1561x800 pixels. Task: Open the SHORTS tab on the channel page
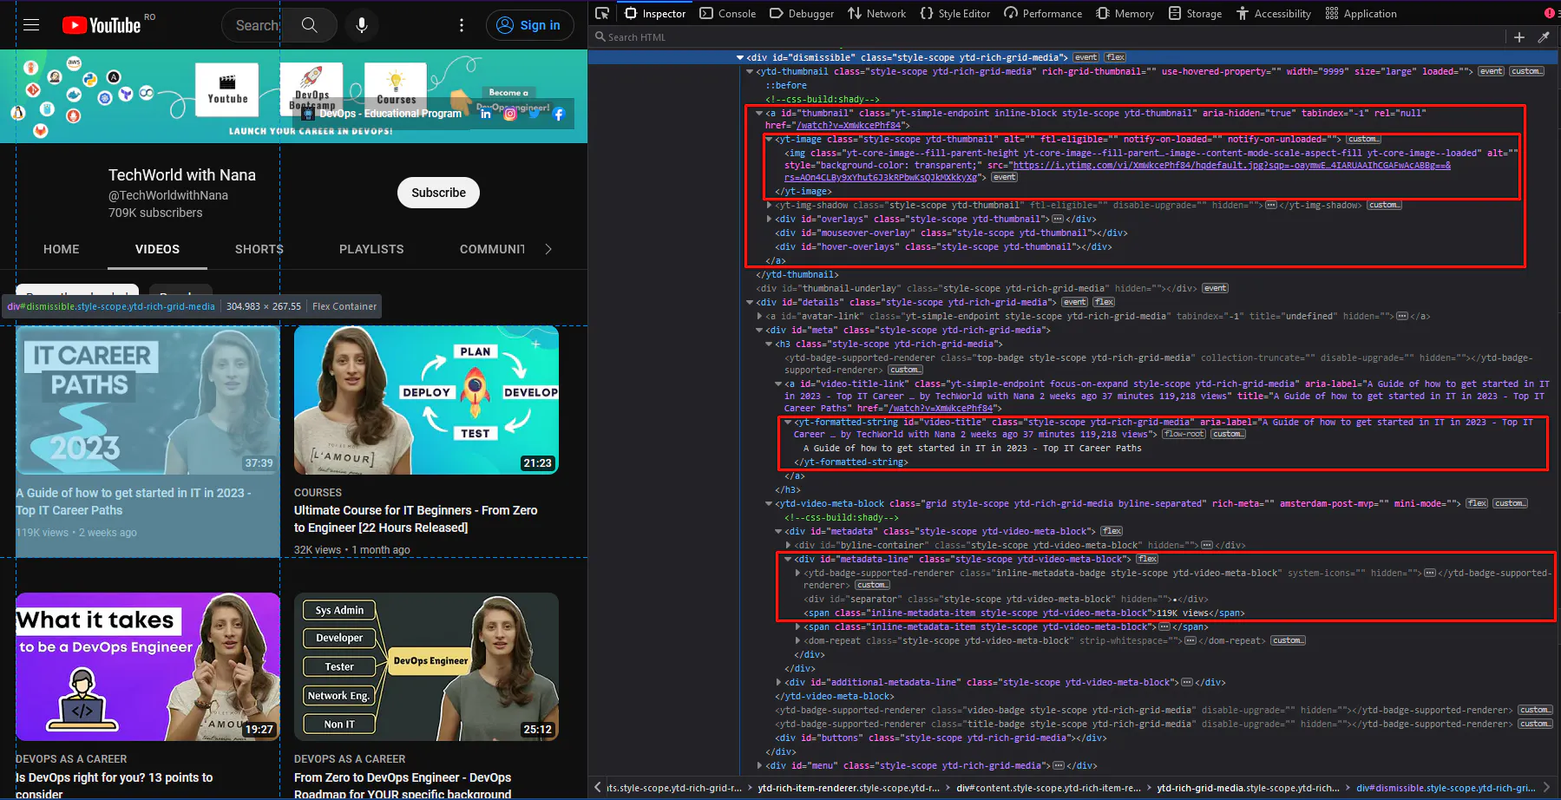click(258, 249)
